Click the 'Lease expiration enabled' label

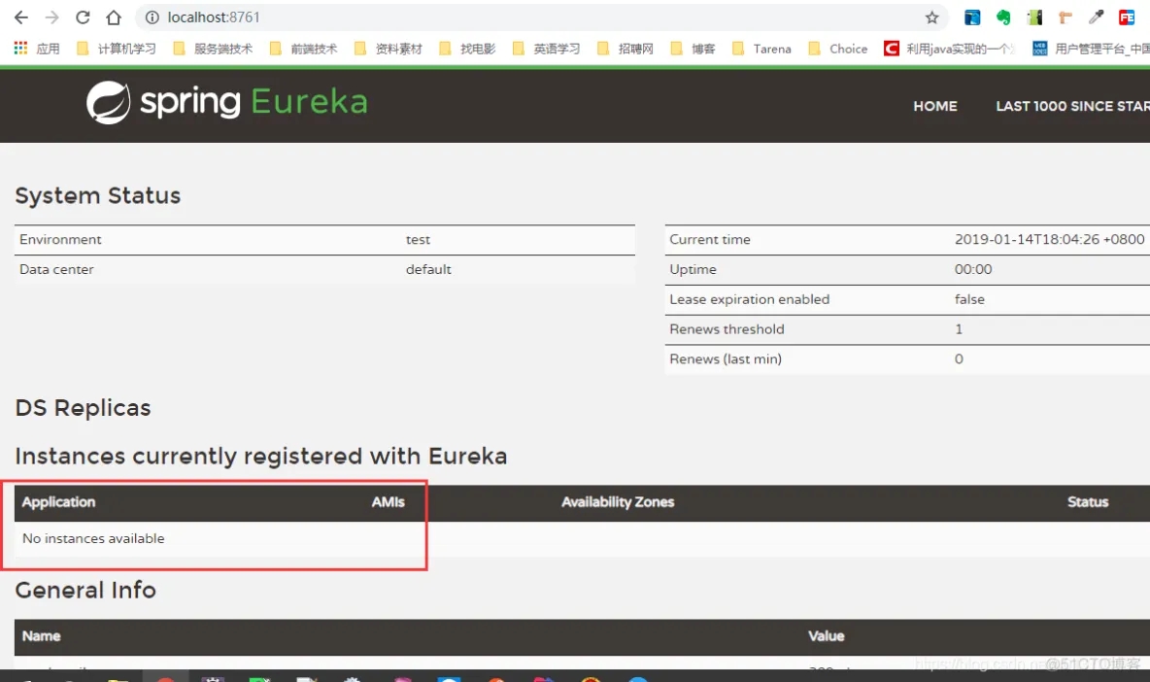pos(750,300)
